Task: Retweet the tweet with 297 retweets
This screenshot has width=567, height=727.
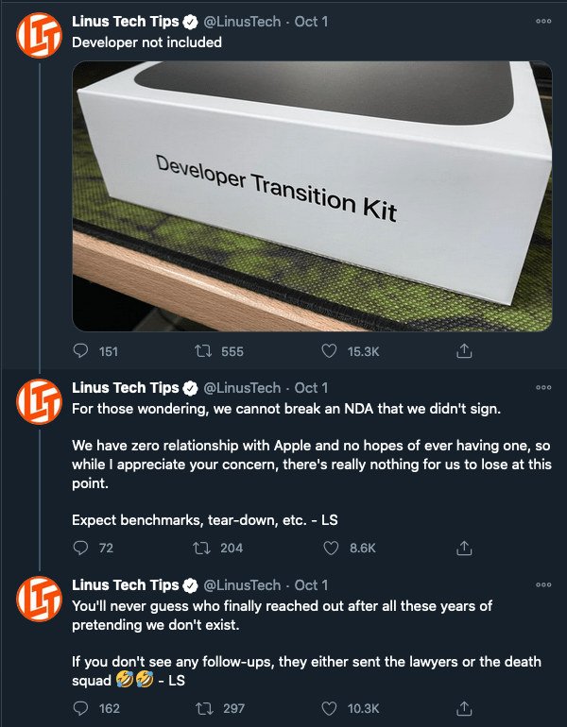Action: click(204, 708)
